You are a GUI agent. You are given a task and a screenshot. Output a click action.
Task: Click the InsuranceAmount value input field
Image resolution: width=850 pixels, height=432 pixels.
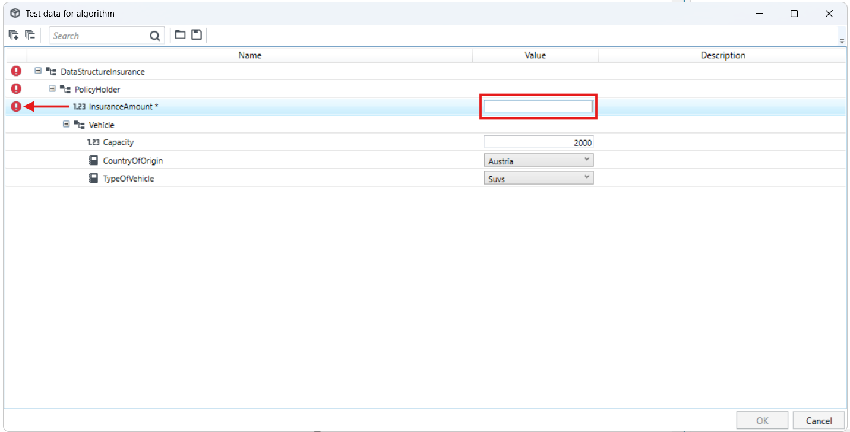point(538,107)
